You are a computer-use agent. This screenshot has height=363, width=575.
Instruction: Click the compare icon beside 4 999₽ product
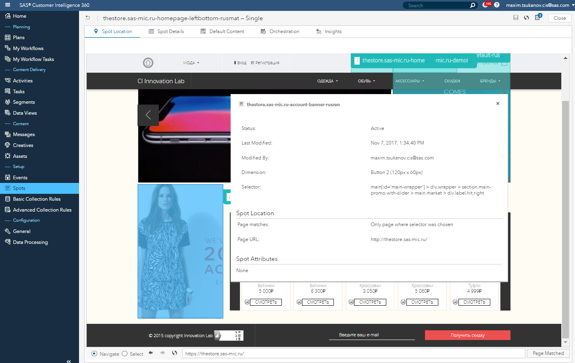pos(455,302)
